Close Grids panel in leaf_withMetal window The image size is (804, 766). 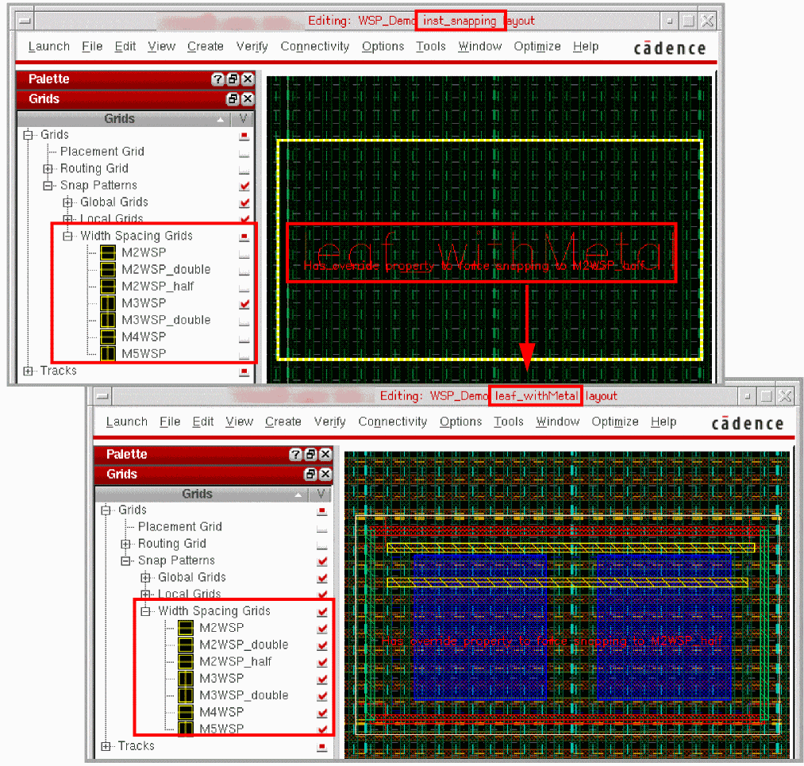tap(325, 474)
